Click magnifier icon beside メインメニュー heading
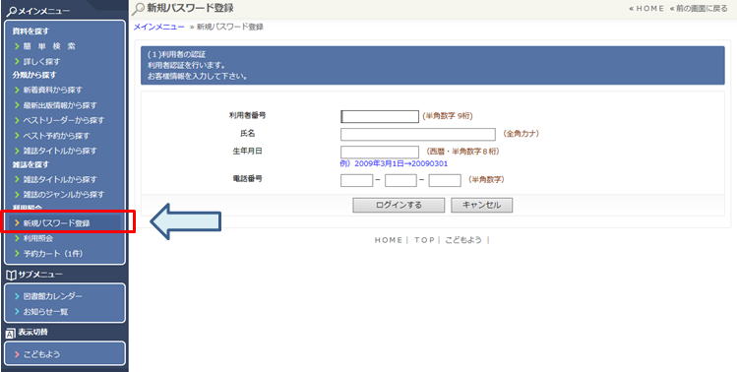Screen dimensions: 737x372 pos(11,11)
